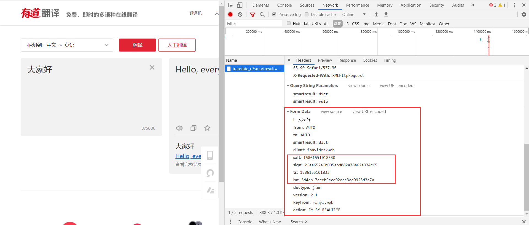
Task: Open network search magnifier
Action: [x=262, y=14]
